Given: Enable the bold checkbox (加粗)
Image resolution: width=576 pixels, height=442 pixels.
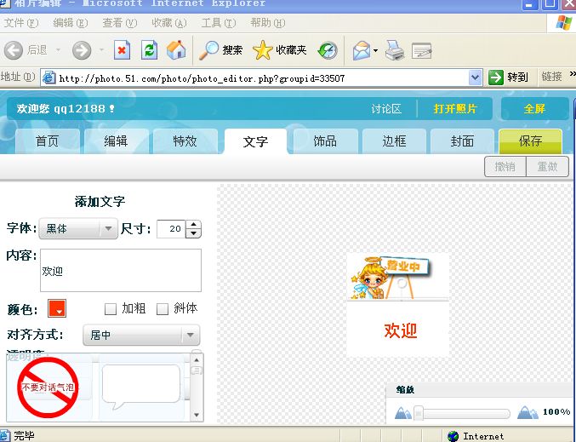Looking at the screenshot, I should (x=111, y=309).
